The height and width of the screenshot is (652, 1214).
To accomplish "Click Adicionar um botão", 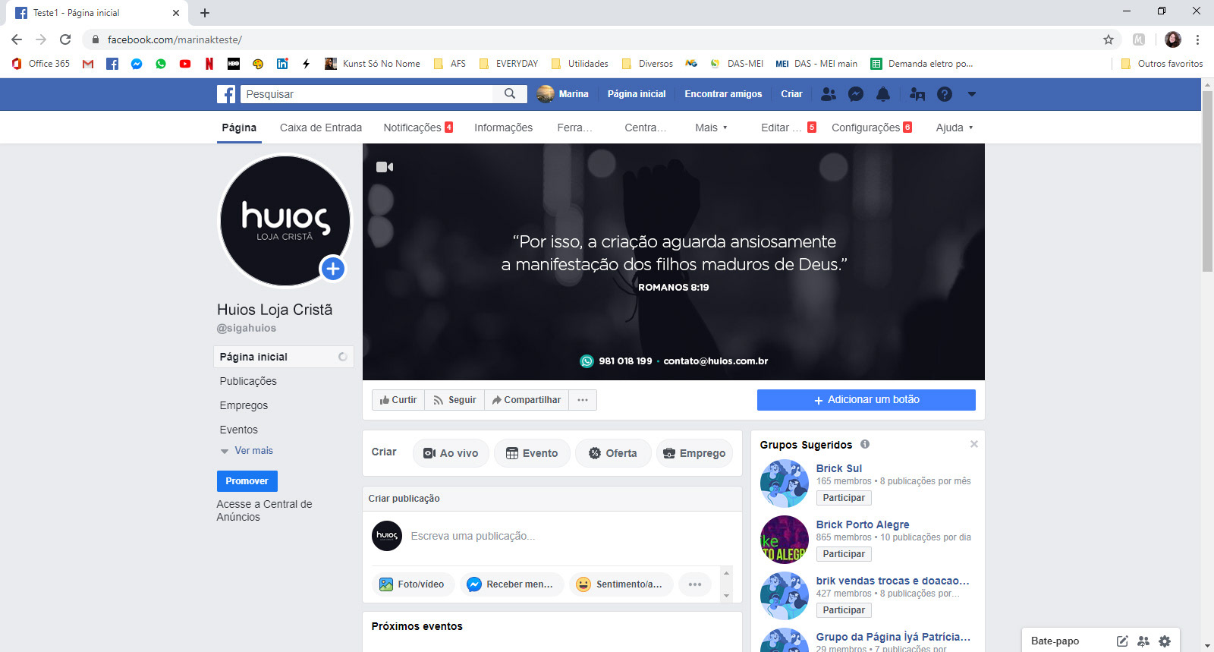I will click(x=866, y=400).
